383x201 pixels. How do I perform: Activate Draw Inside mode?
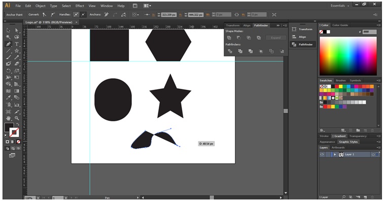18,148
